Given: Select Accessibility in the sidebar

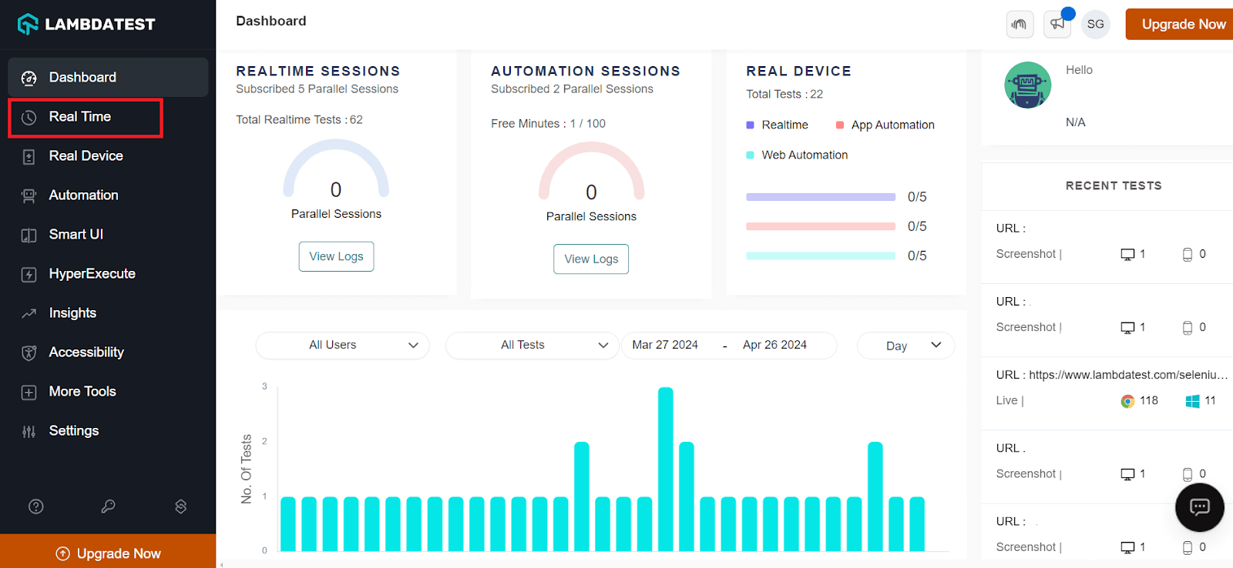Looking at the screenshot, I should [108, 352].
